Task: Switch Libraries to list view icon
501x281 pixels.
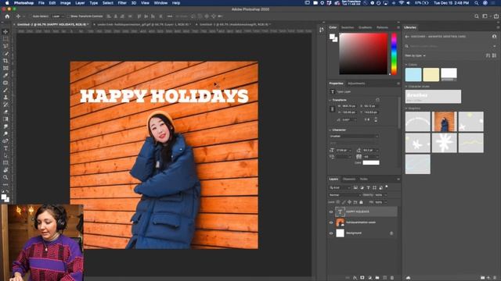Action: pyautogui.click(x=494, y=55)
